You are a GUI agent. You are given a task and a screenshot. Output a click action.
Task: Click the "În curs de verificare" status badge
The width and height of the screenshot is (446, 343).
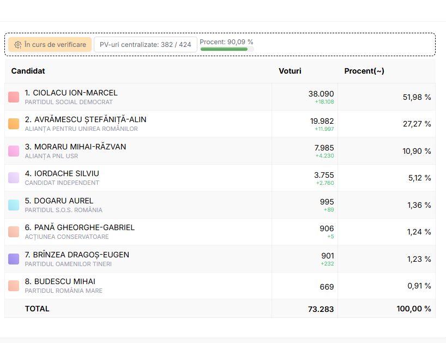50,45
